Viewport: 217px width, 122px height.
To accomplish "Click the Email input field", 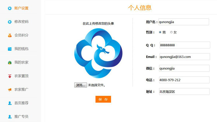I will click(185, 57).
